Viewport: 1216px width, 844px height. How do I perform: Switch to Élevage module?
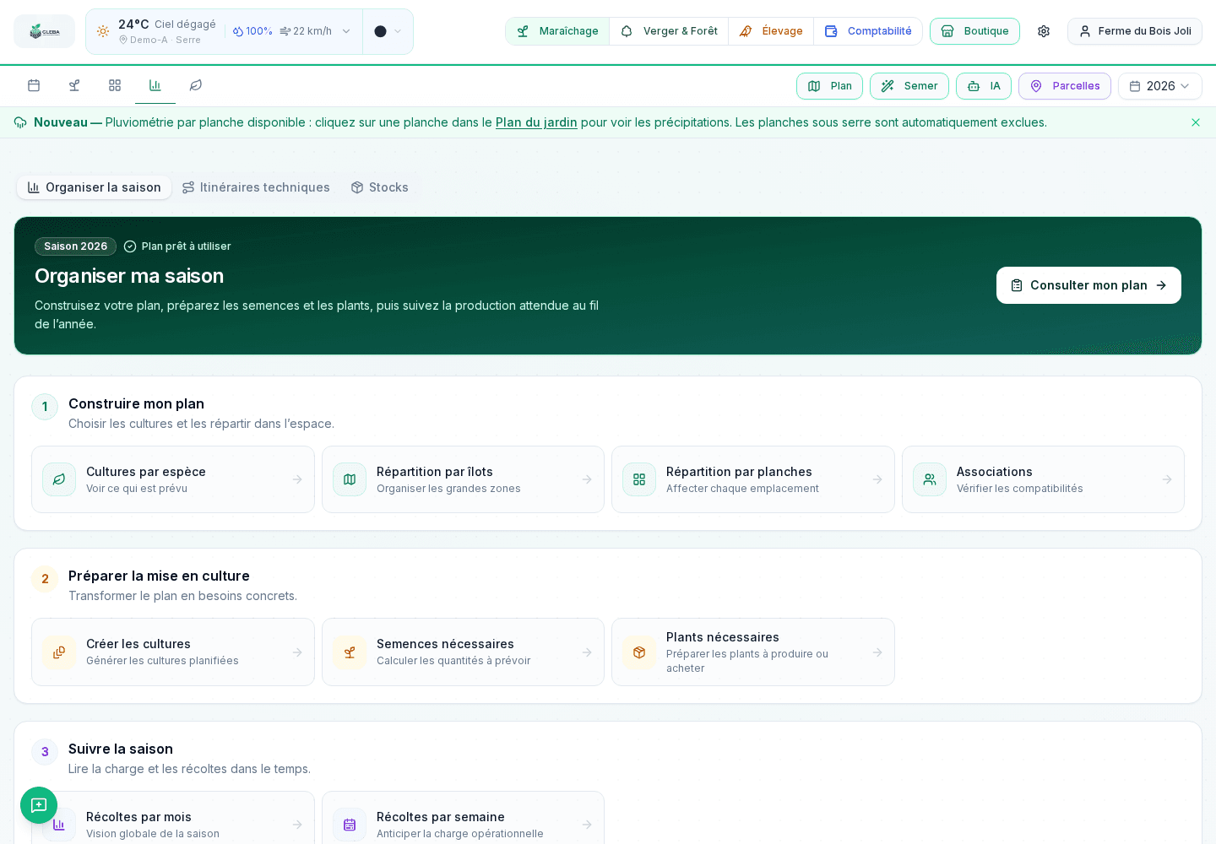click(771, 31)
